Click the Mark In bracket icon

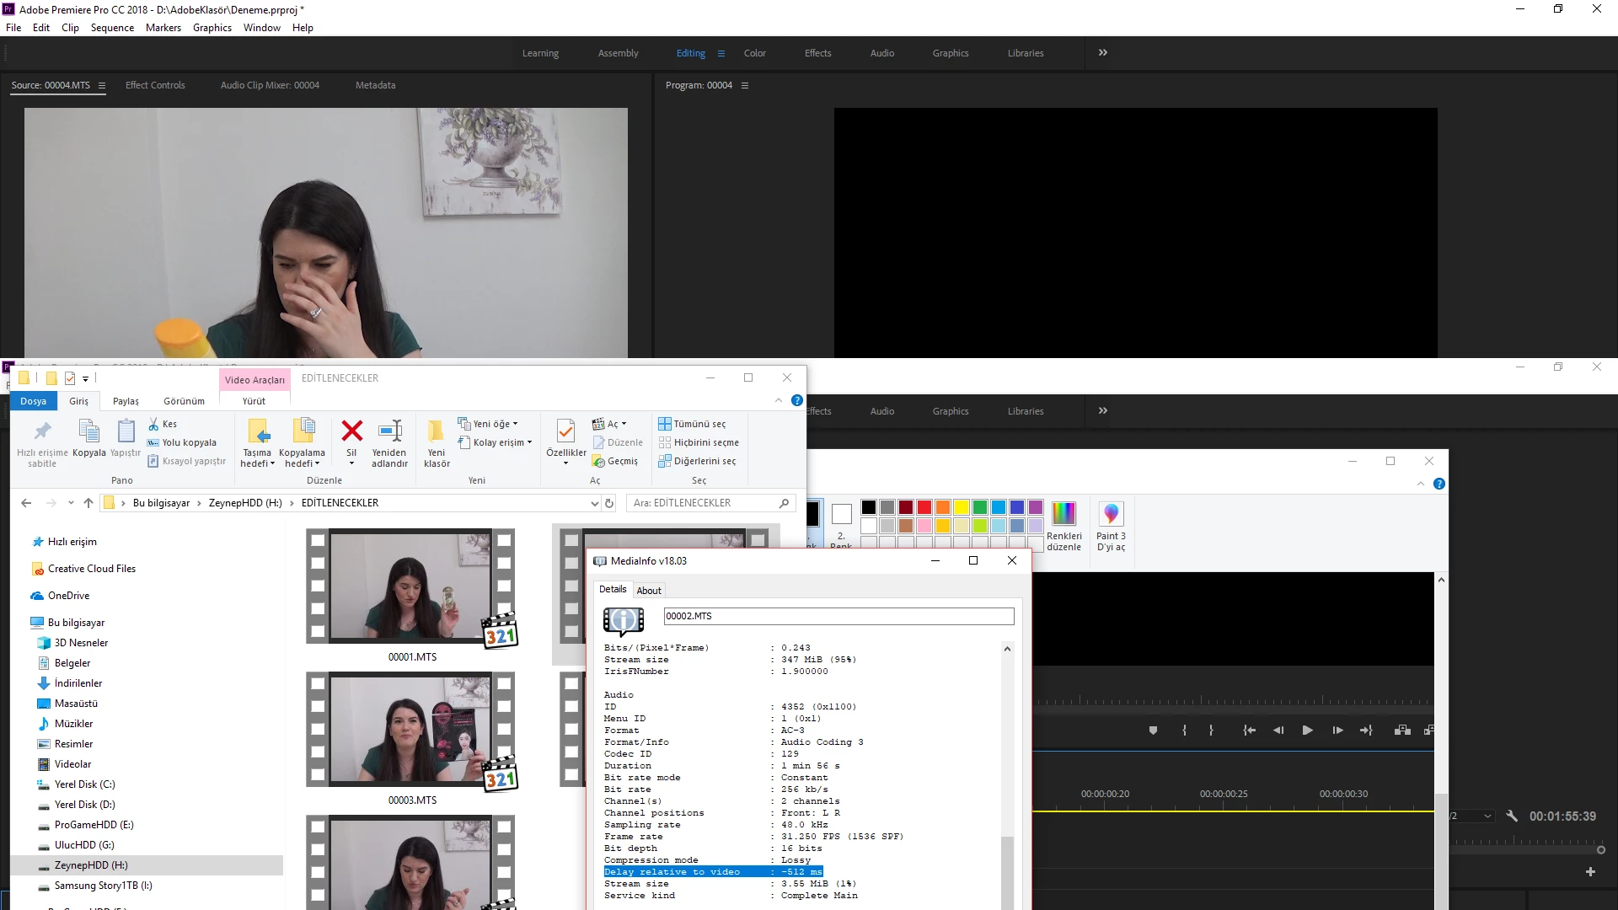[x=1184, y=731]
